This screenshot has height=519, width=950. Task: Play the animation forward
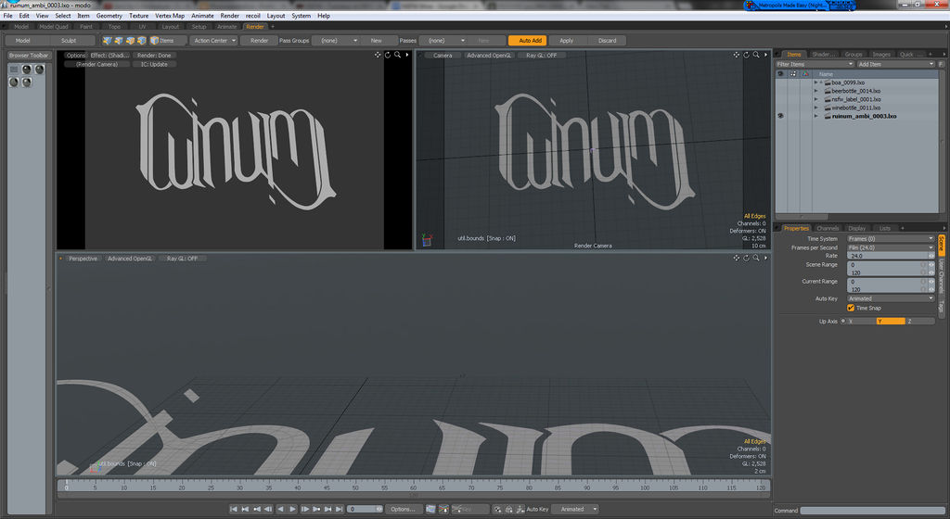[292, 510]
